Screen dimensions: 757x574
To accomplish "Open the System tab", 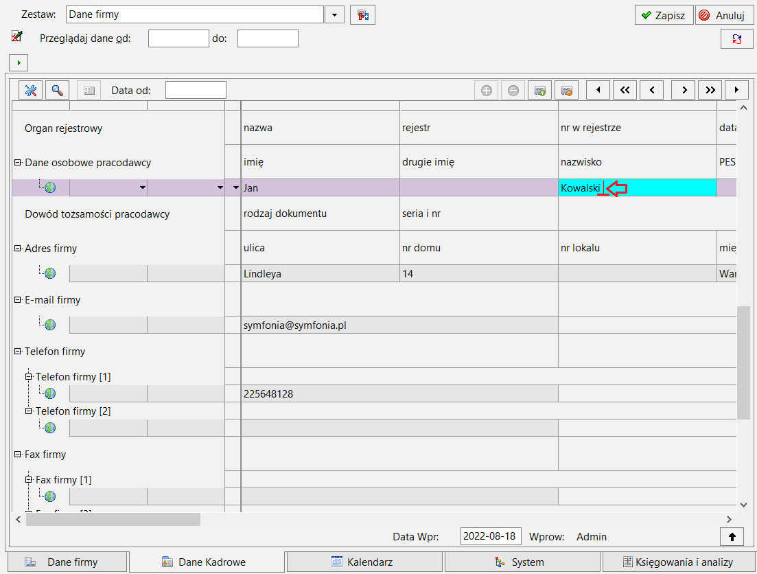I will pyautogui.click(x=522, y=562).
